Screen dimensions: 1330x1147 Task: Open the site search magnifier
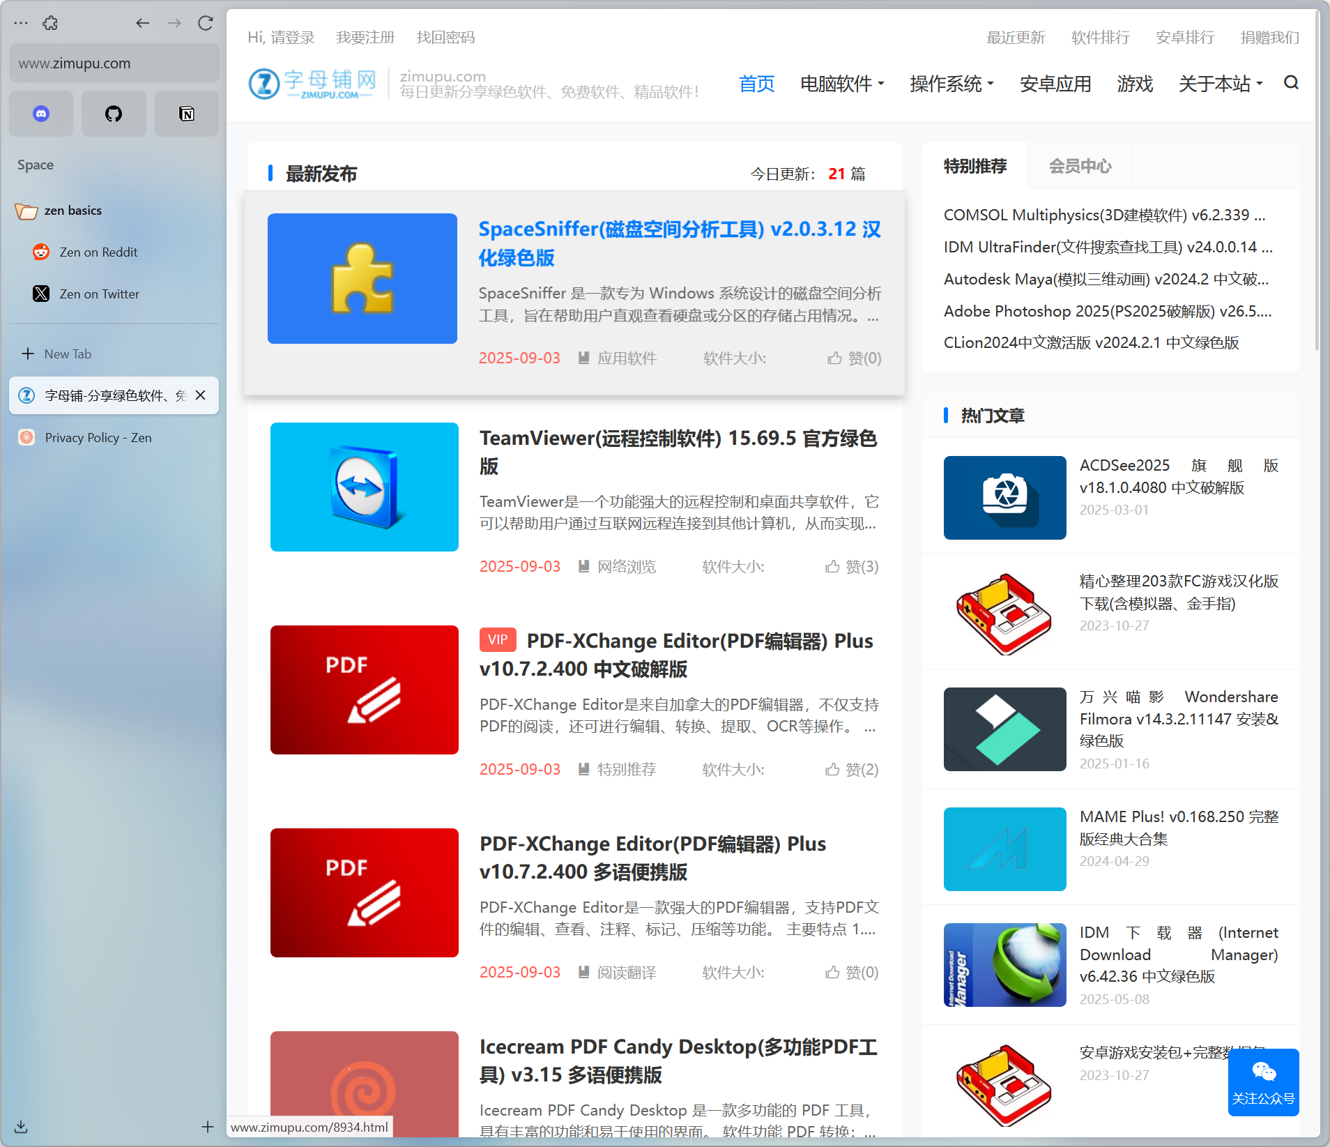1291,83
